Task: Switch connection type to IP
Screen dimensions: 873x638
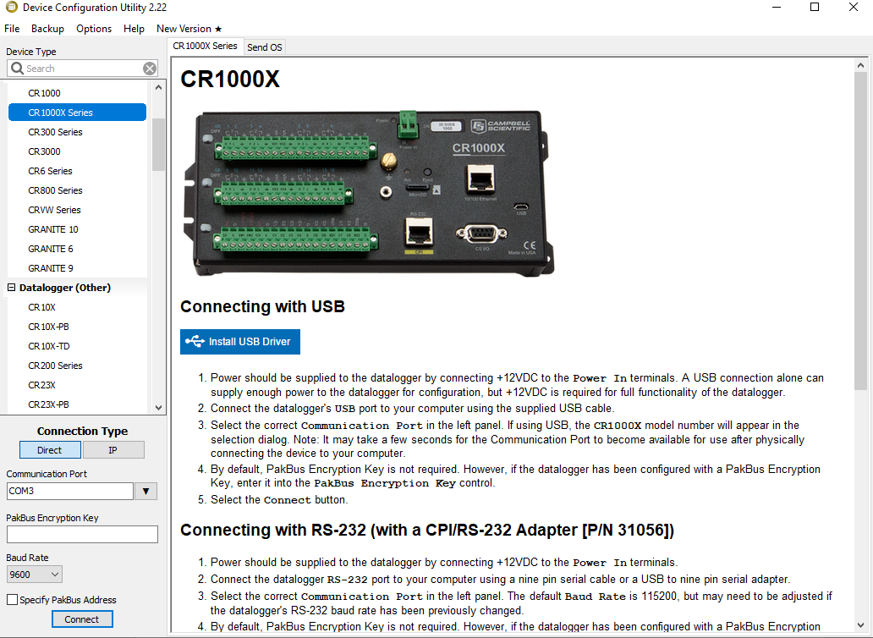Action: coord(113,450)
